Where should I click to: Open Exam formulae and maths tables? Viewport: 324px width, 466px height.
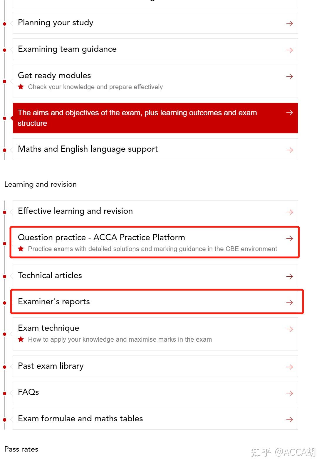point(80,419)
